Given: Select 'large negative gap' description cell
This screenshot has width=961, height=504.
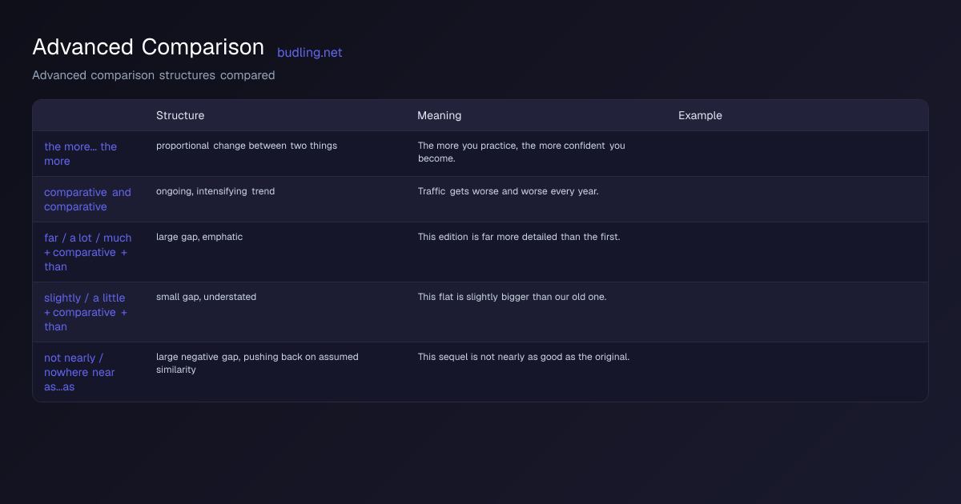Looking at the screenshot, I should tap(257, 363).
